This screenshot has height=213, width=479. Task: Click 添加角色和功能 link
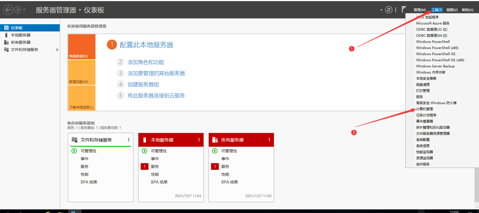coord(146,62)
